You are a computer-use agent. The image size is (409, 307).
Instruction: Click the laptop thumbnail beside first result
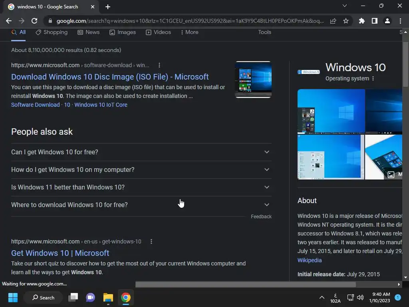click(253, 80)
